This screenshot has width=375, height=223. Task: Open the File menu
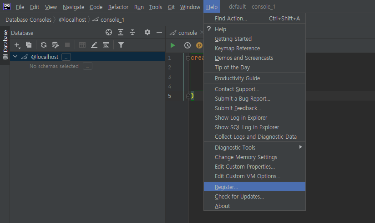coord(20,7)
